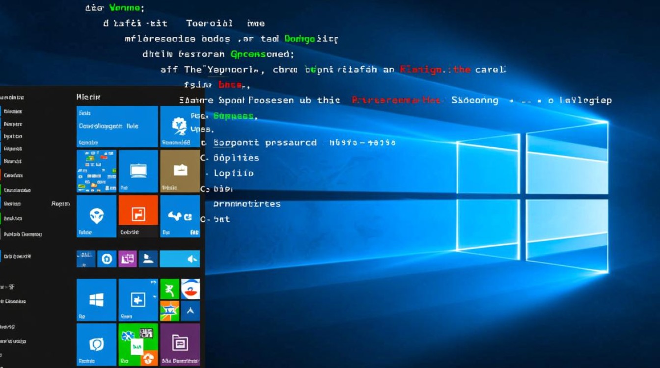Open the sidebar entry with the orange icon
The height and width of the screenshot is (368, 660).
pos(12,175)
